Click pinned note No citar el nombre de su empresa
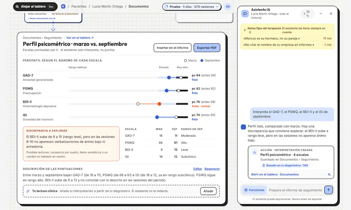The width and height of the screenshot is (351, 210). (x=279, y=45)
